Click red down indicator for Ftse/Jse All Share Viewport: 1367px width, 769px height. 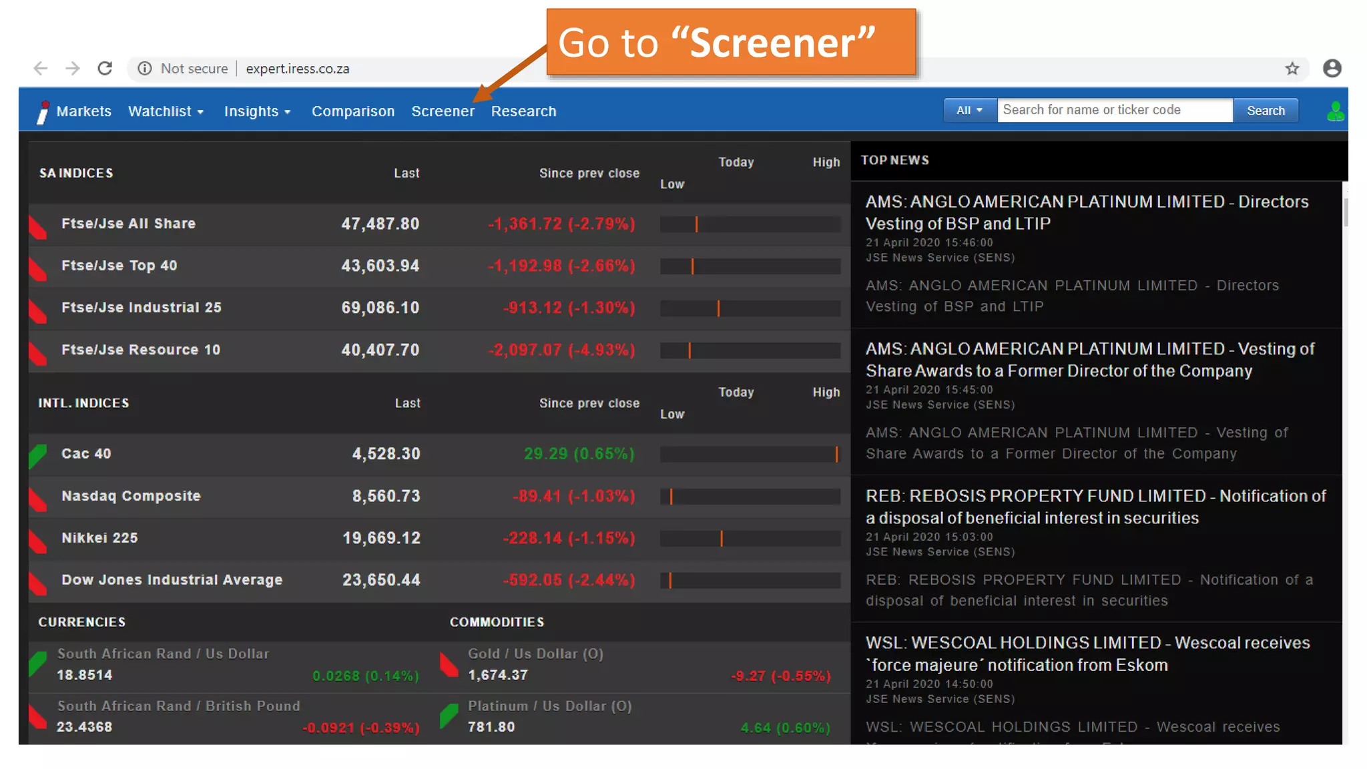38,227
